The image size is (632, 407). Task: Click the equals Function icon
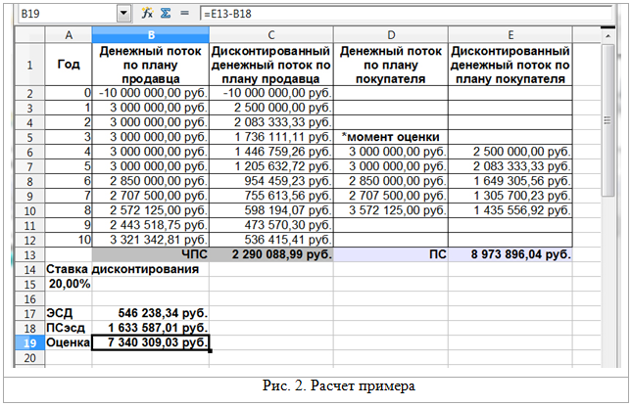coord(183,14)
